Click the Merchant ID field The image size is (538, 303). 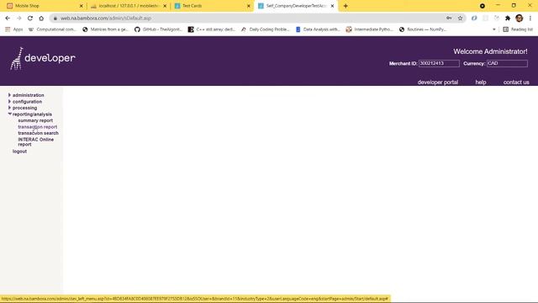coord(439,63)
